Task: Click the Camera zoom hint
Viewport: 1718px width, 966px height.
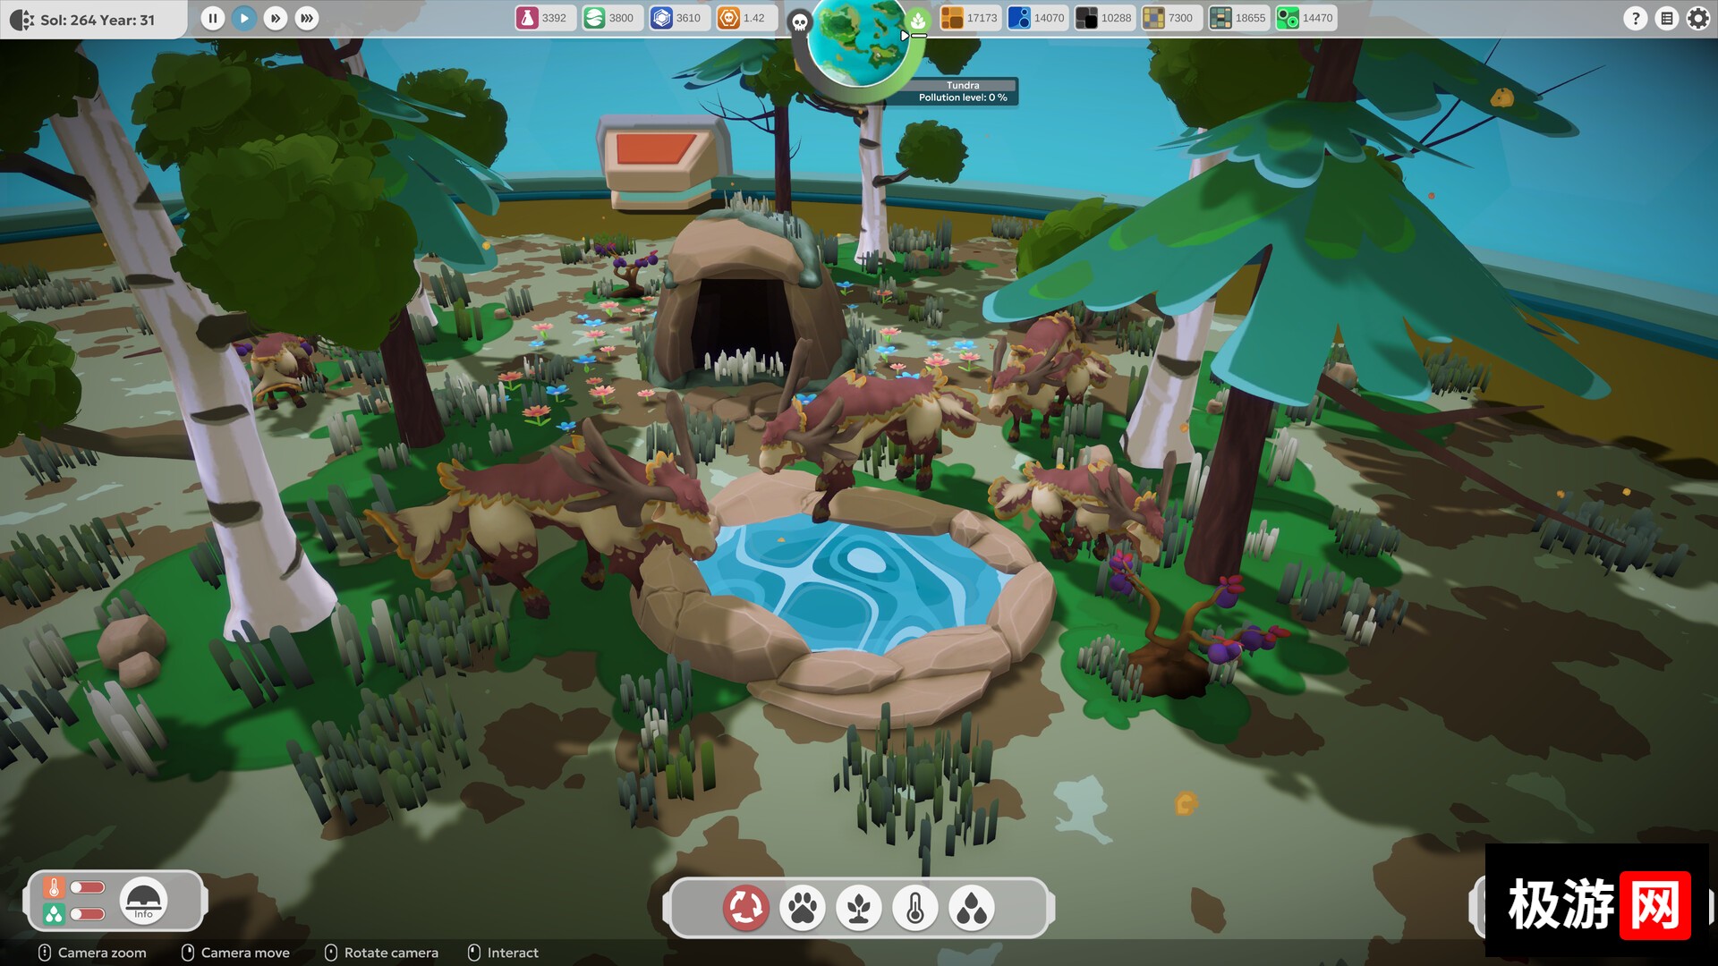Action: click(92, 953)
